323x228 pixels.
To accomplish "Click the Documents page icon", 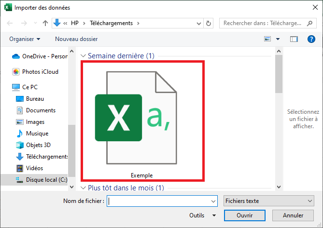I will coord(20,110).
